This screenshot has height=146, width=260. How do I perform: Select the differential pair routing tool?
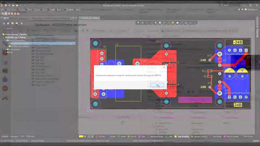169,23
